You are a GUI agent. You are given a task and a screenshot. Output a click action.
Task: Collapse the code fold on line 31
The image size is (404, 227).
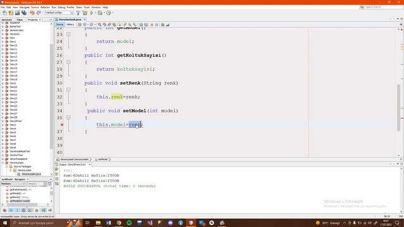tap(69, 90)
